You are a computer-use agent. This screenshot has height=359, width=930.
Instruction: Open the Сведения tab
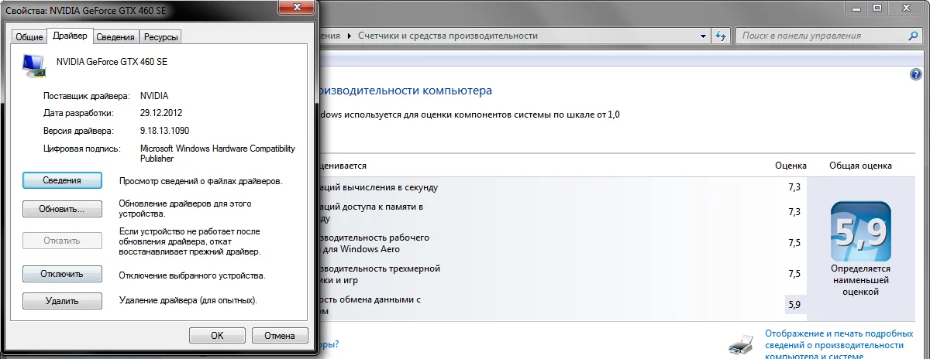point(116,37)
